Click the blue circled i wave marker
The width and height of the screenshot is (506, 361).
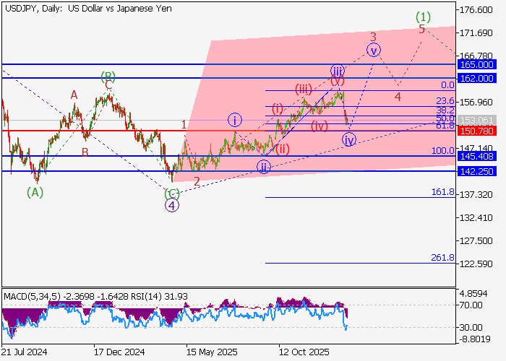(235, 121)
